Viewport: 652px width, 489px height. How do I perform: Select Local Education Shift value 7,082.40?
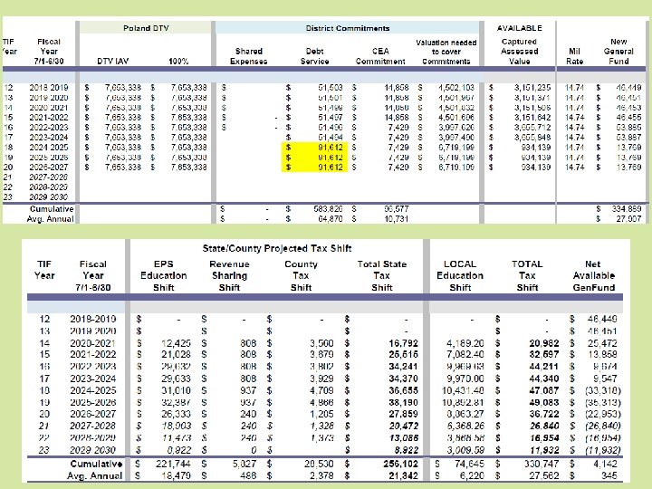pyautogui.click(x=465, y=355)
